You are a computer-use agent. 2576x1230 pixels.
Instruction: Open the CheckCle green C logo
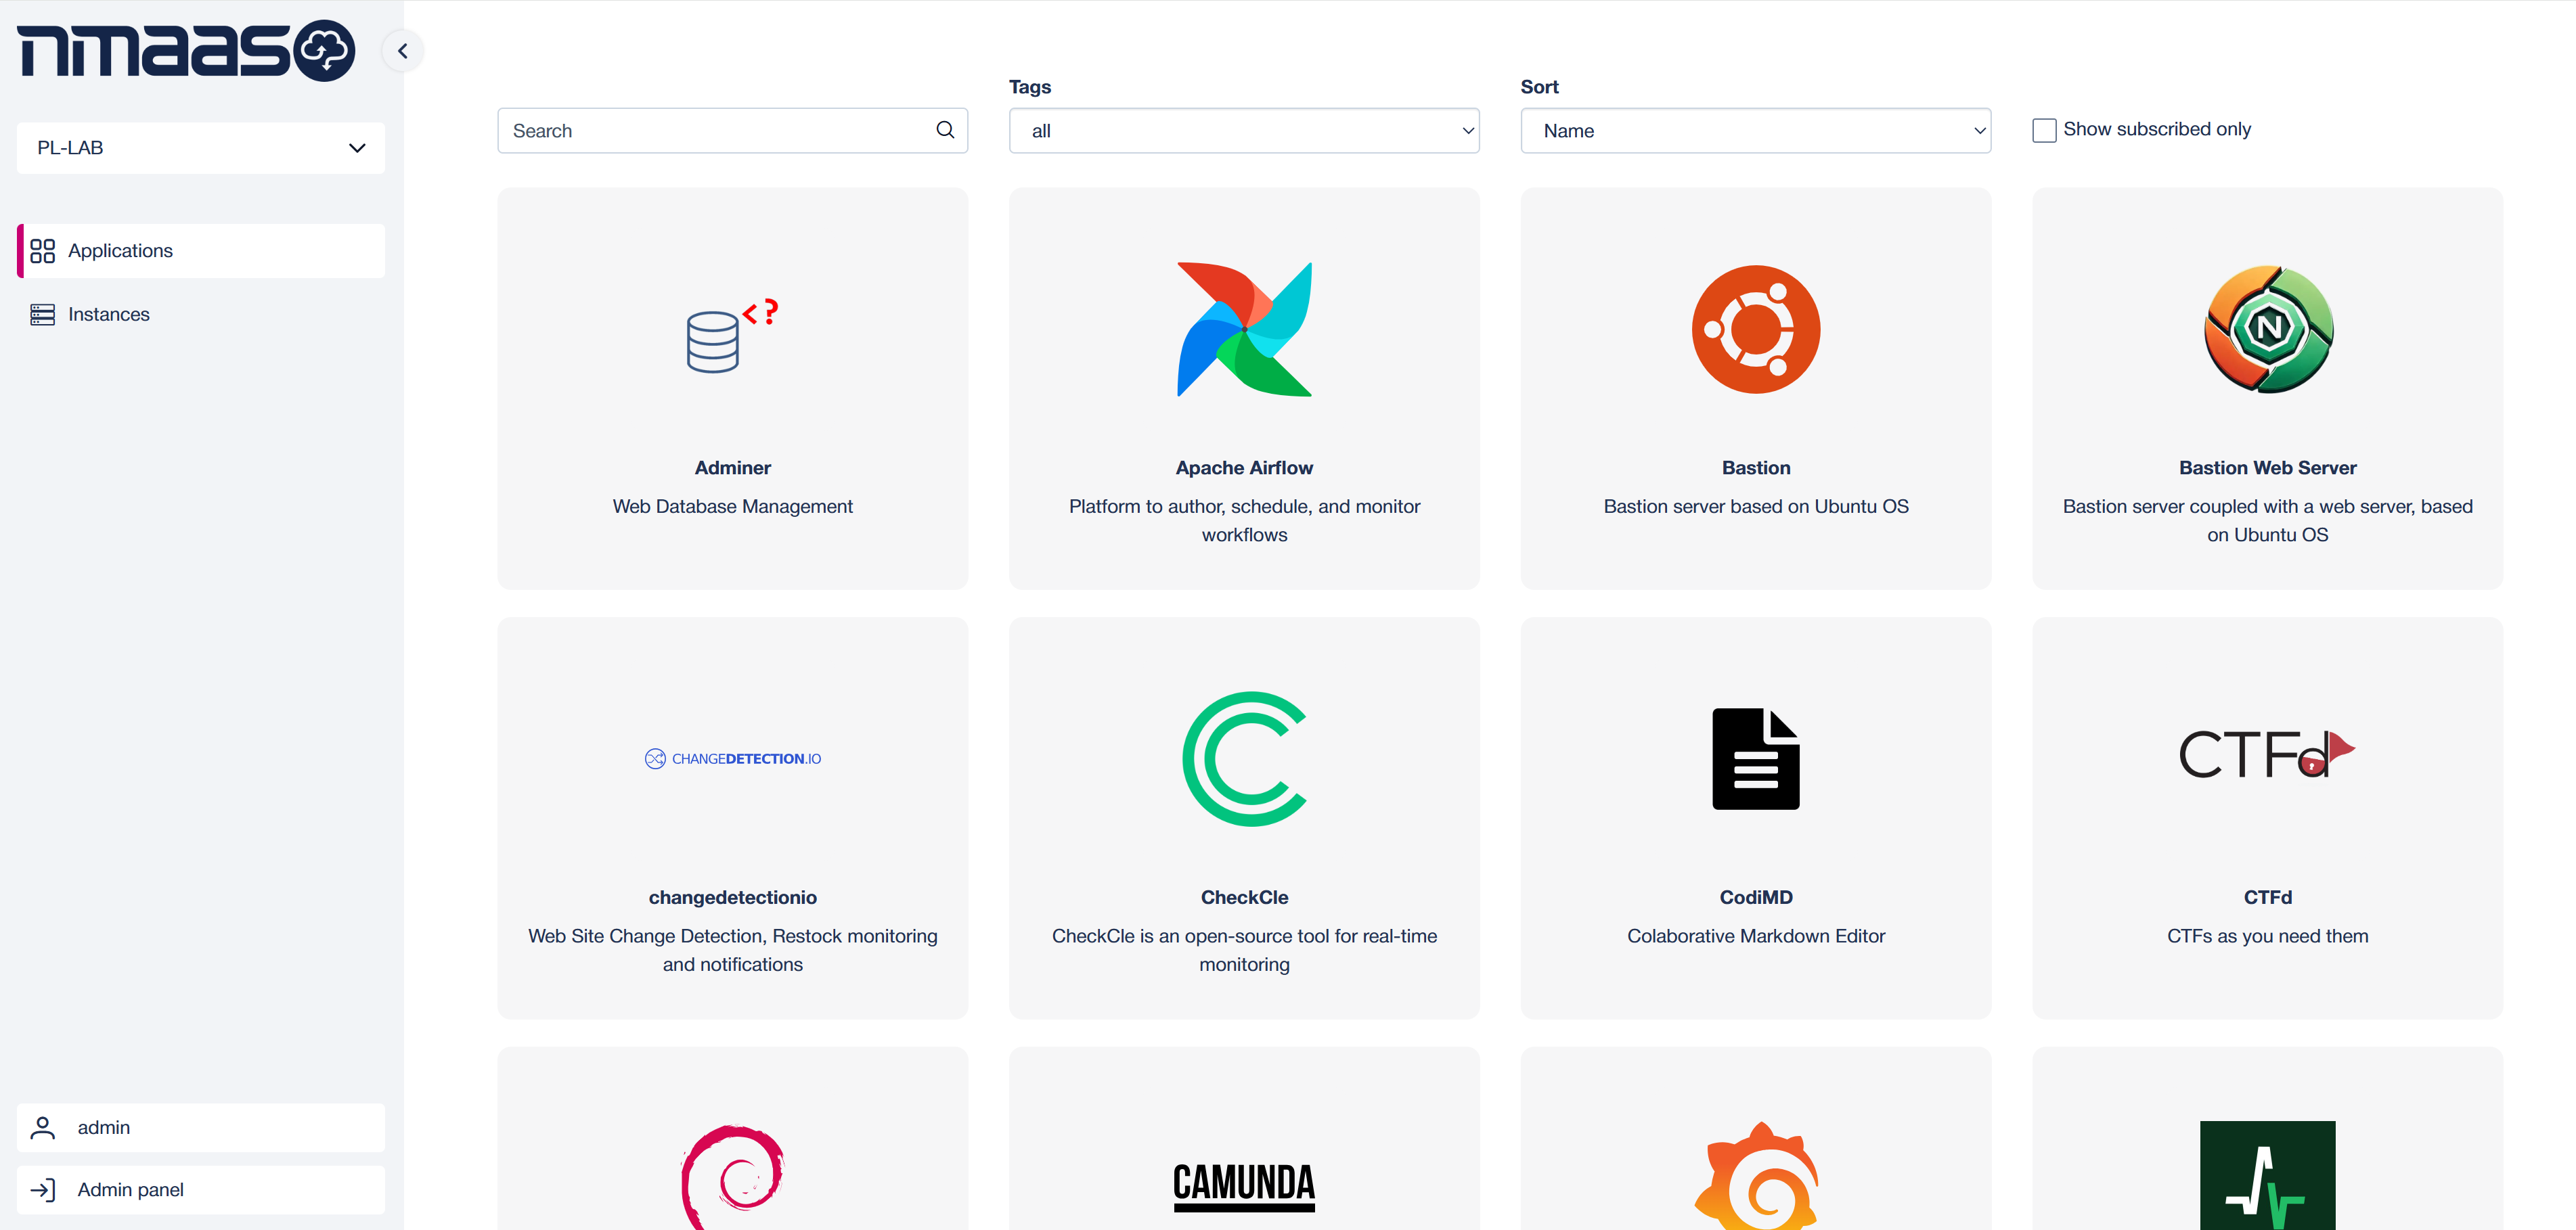pos(1244,759)
